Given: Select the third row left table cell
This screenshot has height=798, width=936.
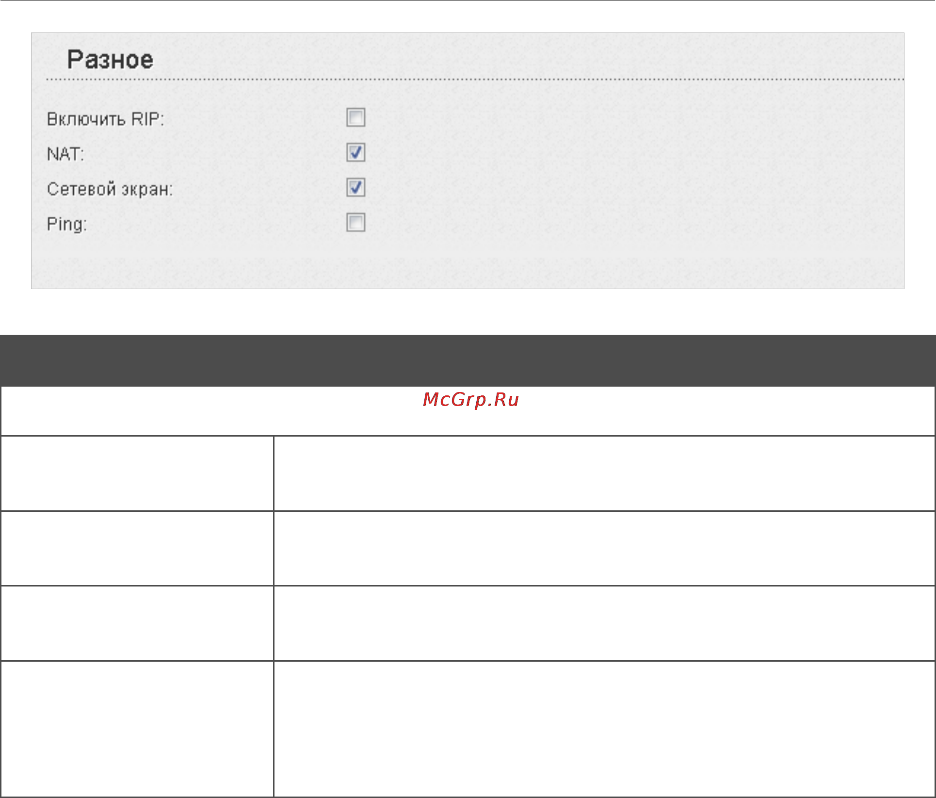Looking at the screenshot, I should pos(137,623).
